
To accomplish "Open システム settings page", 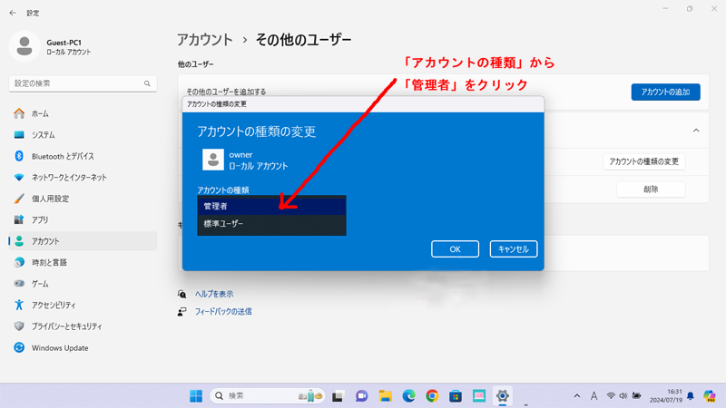I will [x=43, y=135].
